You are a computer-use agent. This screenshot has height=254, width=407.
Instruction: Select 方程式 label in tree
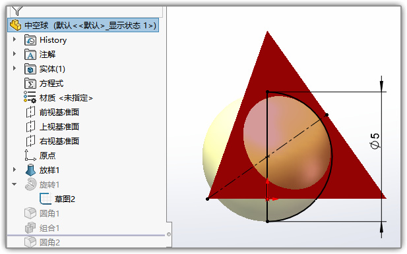pos(51,84)
